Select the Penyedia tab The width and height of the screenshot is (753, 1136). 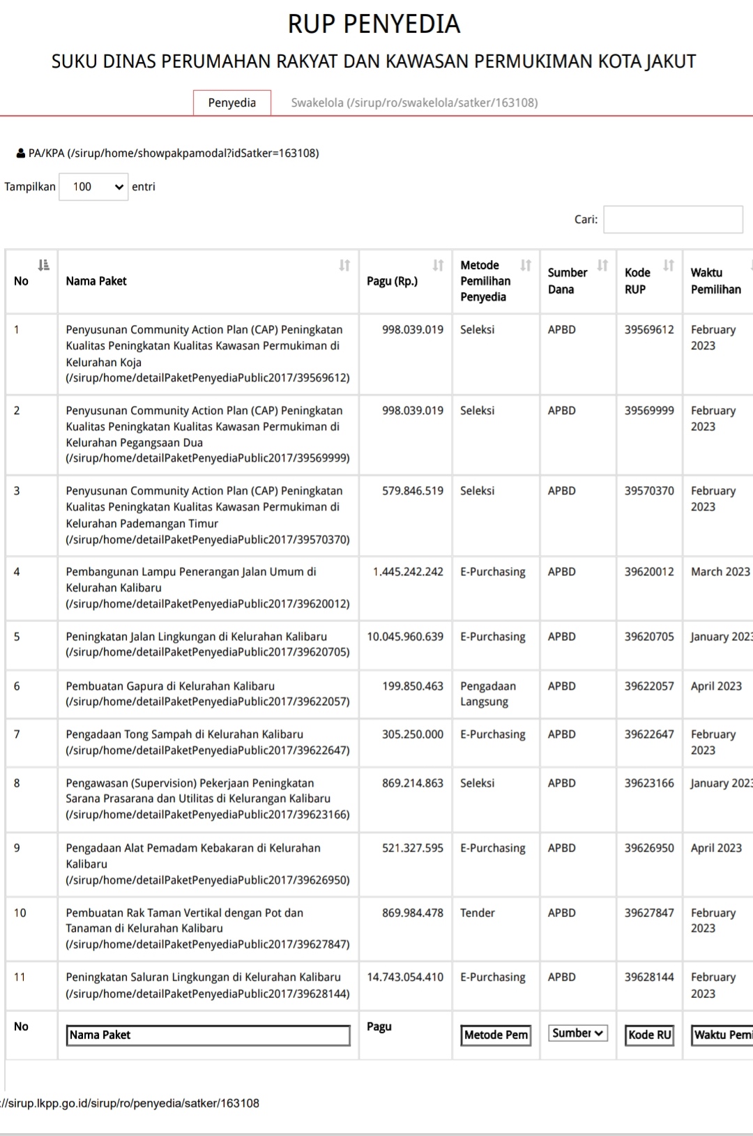pyautogui.click(x=231, y=103)
